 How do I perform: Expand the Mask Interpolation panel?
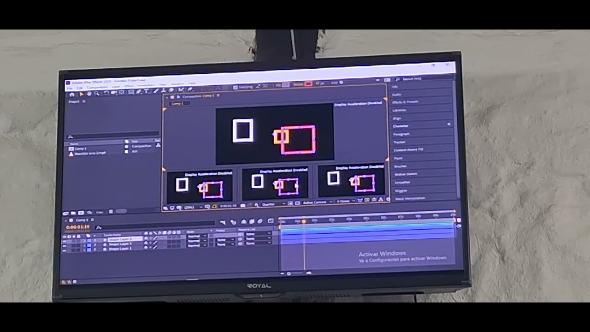point(410,198)
